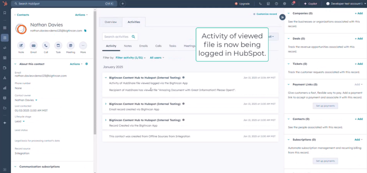Open the Workspaces grid icon in sidebar

pos(5,28)
